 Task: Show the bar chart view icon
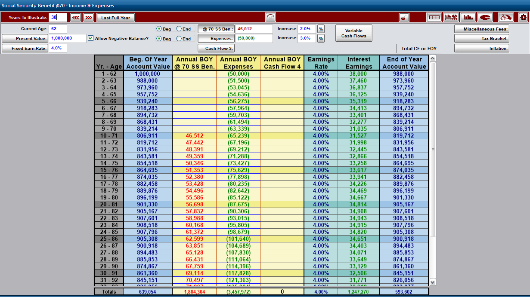[x=468, y=18]
